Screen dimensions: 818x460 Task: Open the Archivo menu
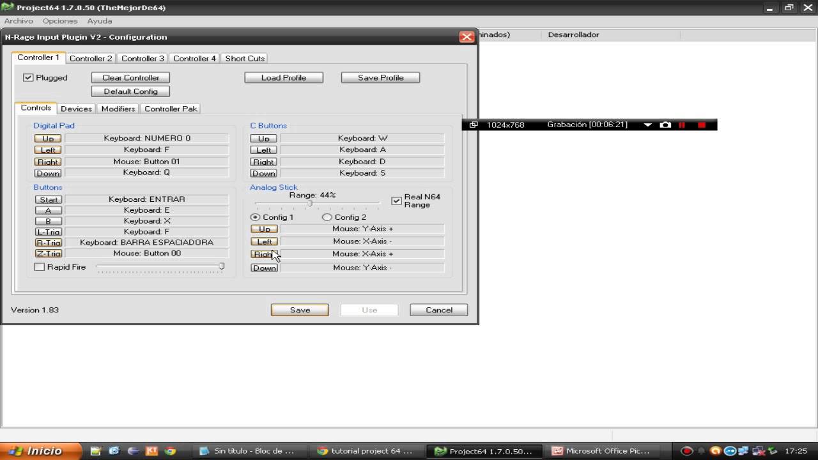point(19,21)
